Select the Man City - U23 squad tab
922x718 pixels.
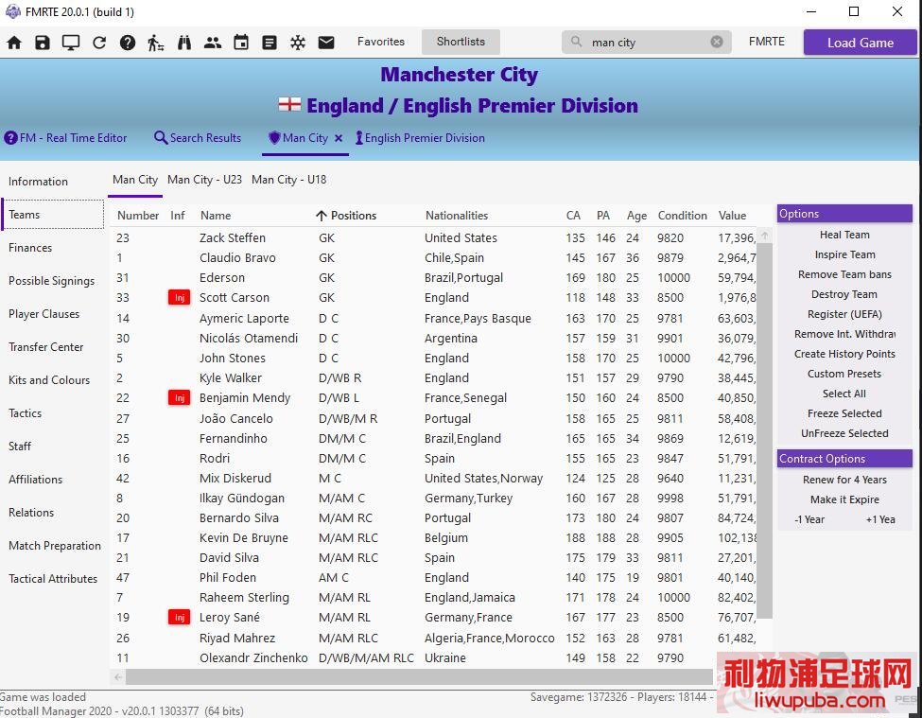pyautogui.click(x=204, y=180)
